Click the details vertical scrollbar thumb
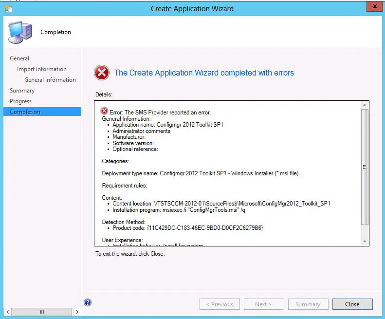Screen dimensions: 385x319 pyautogui.click(x=365, y=167)
